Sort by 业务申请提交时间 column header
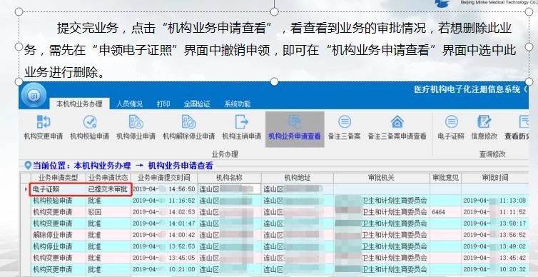 click(163, 178)
